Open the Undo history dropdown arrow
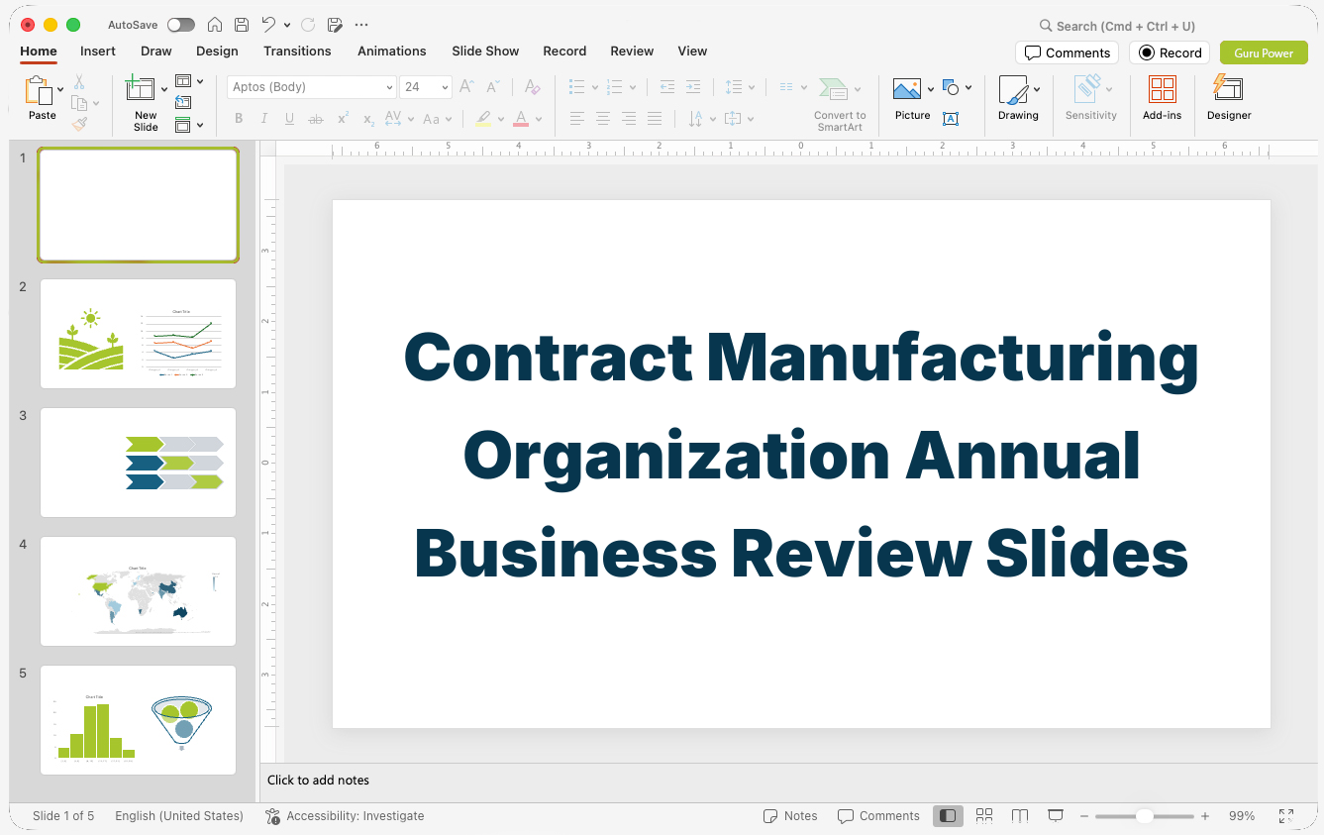The width and height of the screenshot is (1324, 835). tap(287, 25)
